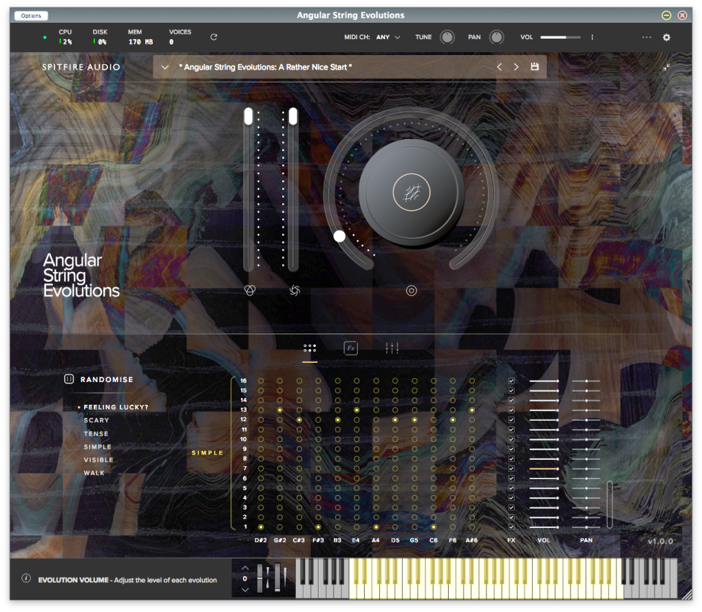Choose the FEELING LUCKY? mode

pyautogui.click(x=116, y=407)
